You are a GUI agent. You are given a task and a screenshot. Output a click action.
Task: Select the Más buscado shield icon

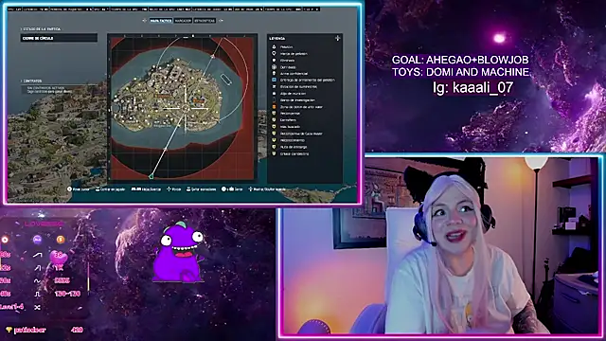pos(274,126)
